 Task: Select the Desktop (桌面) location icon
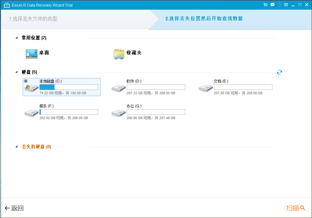coord(31,54)
